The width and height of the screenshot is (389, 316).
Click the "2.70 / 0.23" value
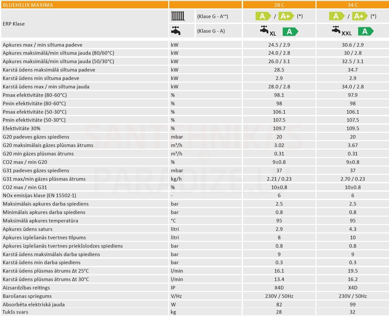(353, 179)
